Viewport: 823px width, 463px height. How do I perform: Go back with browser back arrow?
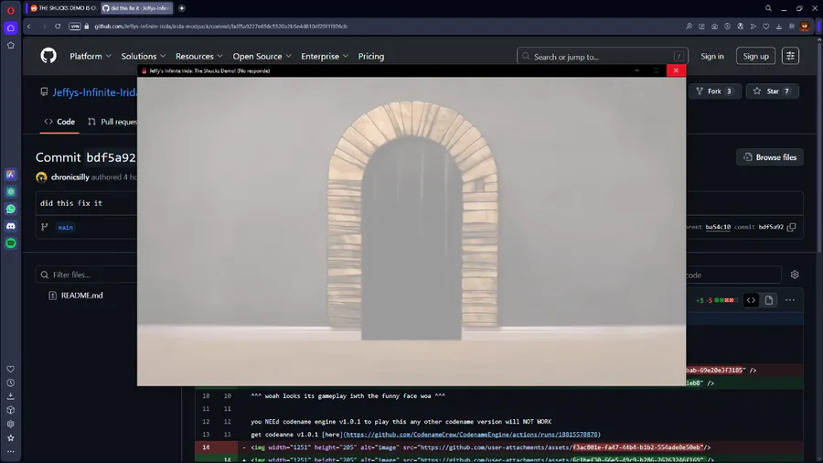(29, 27)
